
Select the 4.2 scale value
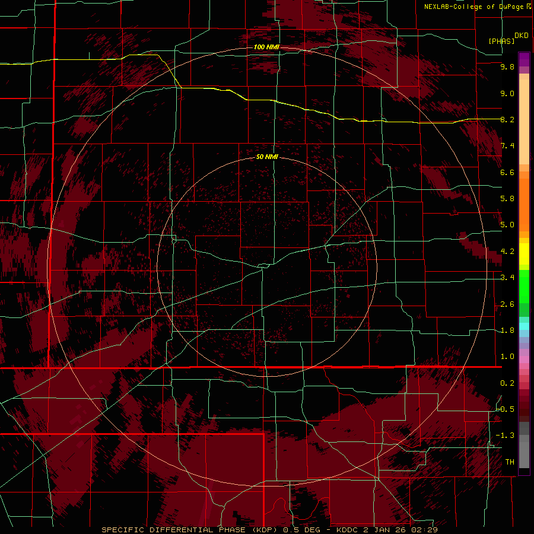pyautogui.click(x=507, y=252)
